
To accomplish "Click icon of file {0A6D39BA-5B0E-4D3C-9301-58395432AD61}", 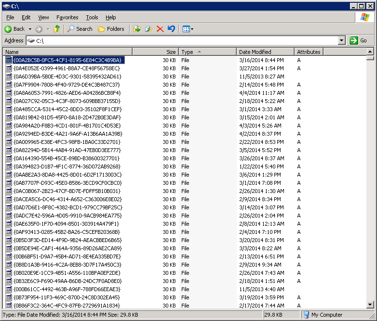I will (x=9, y=77).
